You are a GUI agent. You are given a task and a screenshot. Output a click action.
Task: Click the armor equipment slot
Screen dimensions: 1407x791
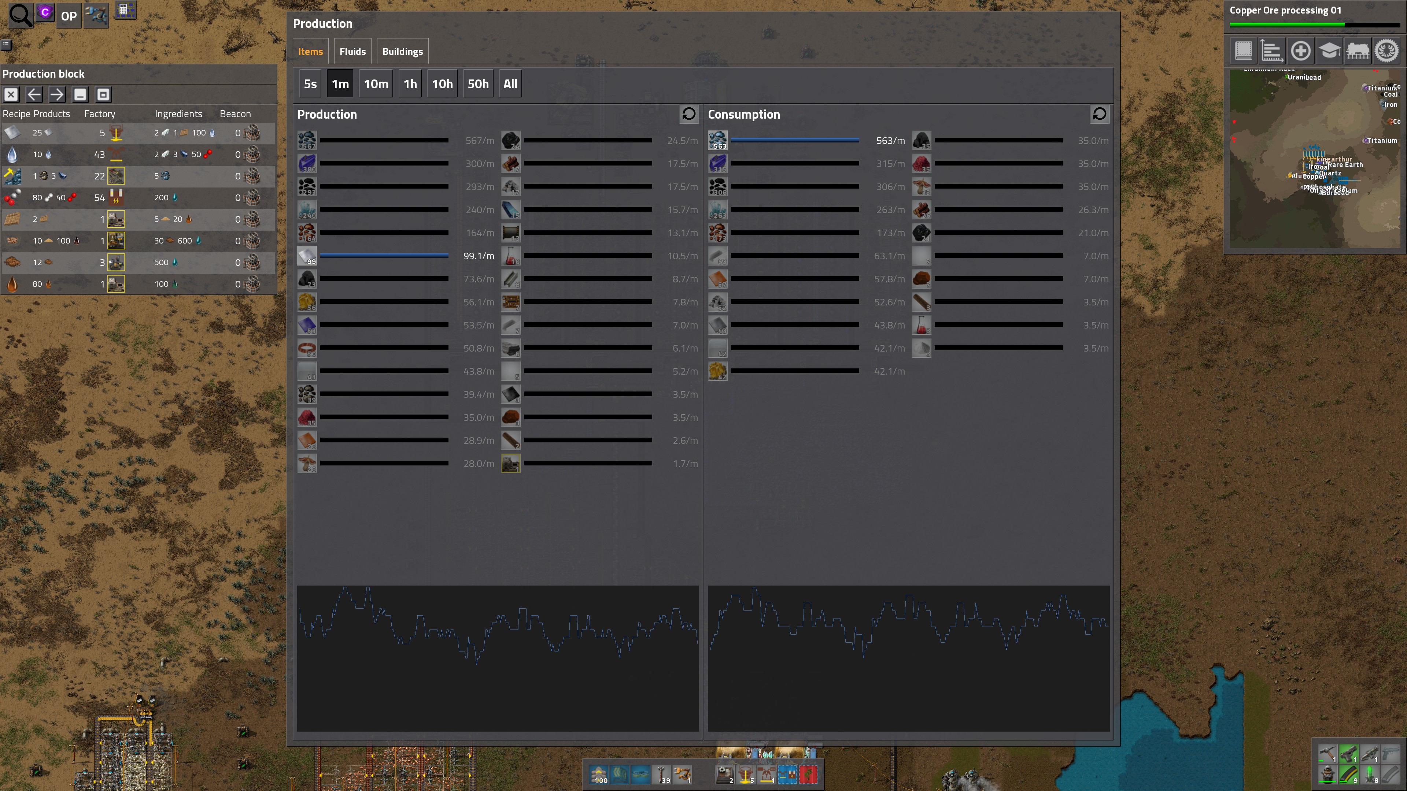(x=1327, y=775)
